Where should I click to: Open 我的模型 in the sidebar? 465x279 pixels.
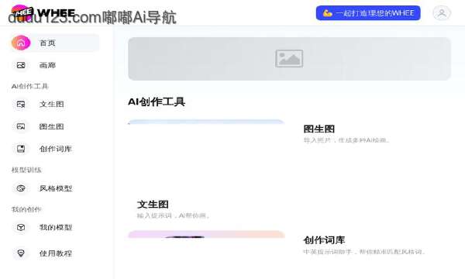click(x=55, y=227)
